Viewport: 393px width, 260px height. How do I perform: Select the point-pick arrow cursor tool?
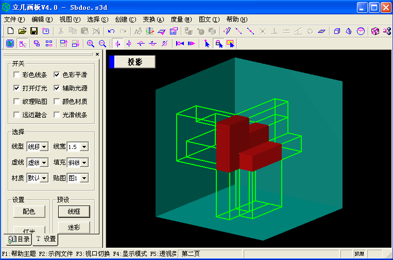point(207,44)
